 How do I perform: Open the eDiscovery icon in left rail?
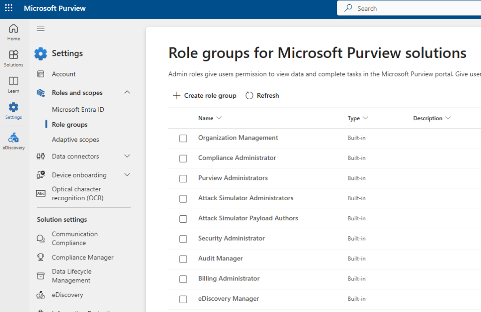(x=14, y=138)
